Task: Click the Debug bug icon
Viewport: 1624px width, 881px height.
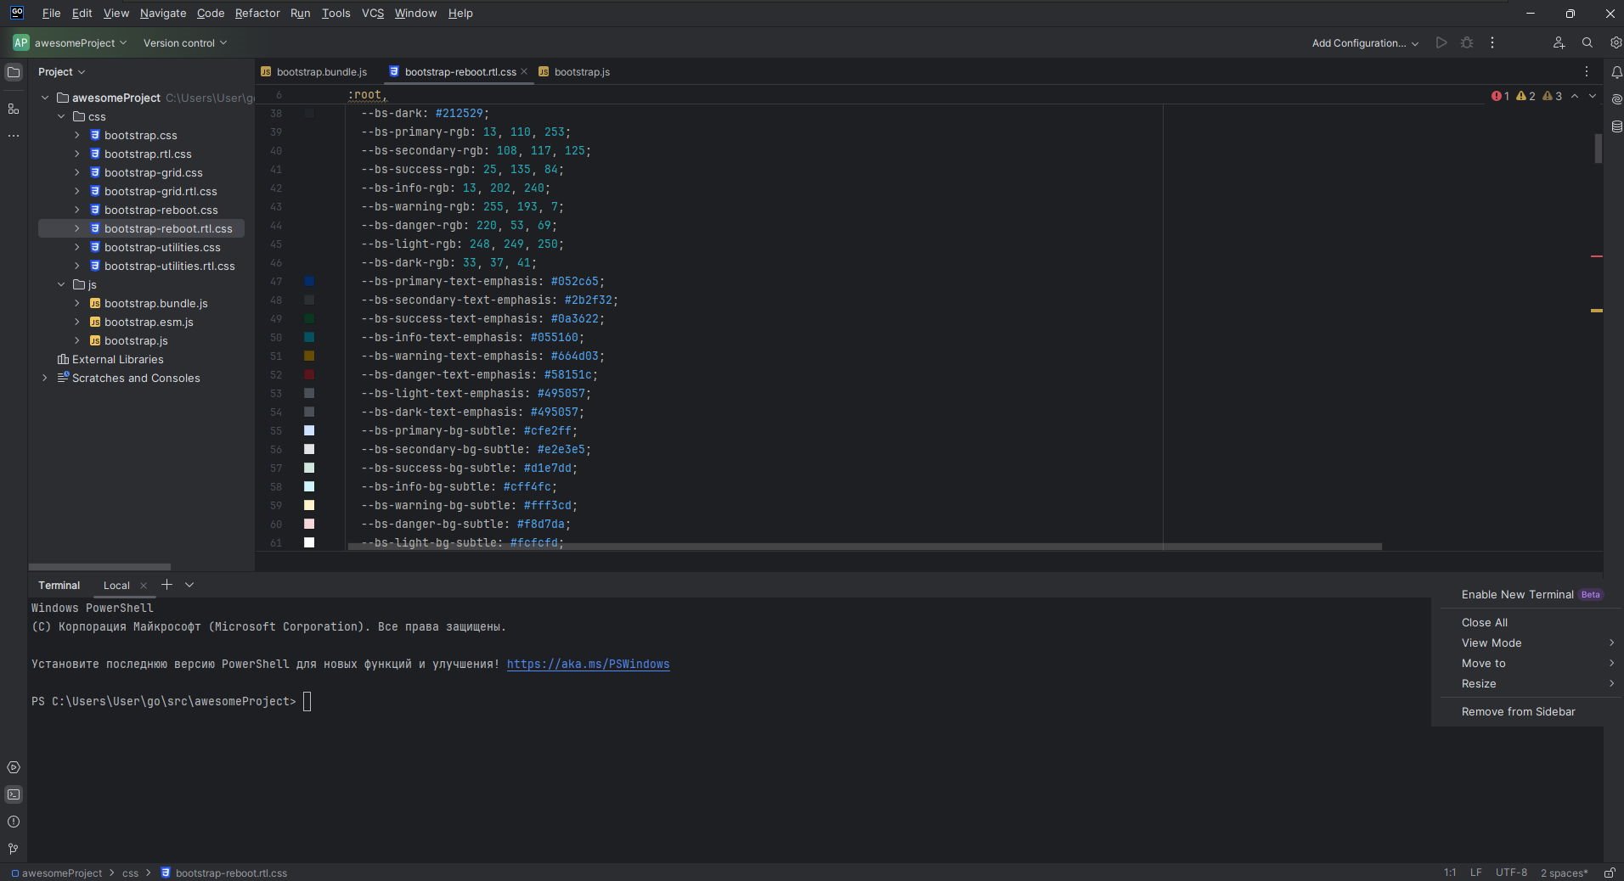Action: [x=1467, y=42]
